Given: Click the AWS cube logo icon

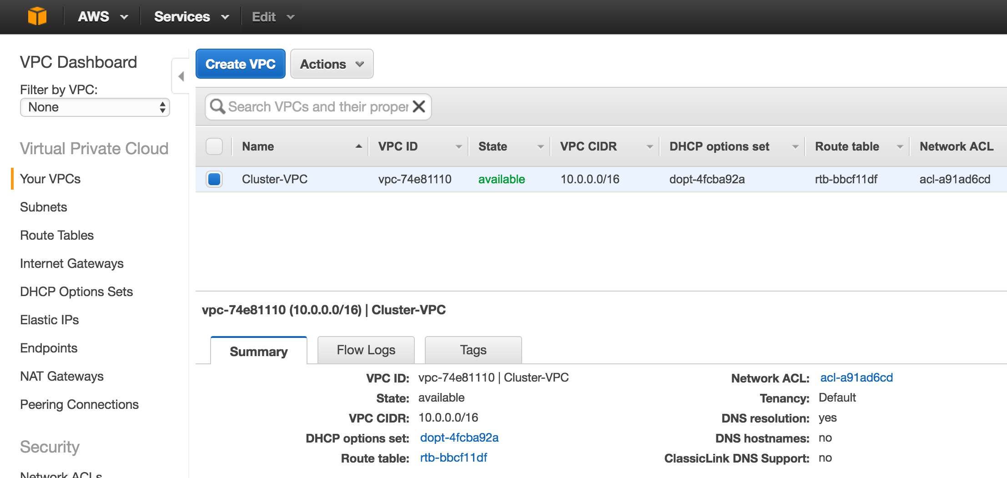Looking at the screenshot, I should [37, 17].
